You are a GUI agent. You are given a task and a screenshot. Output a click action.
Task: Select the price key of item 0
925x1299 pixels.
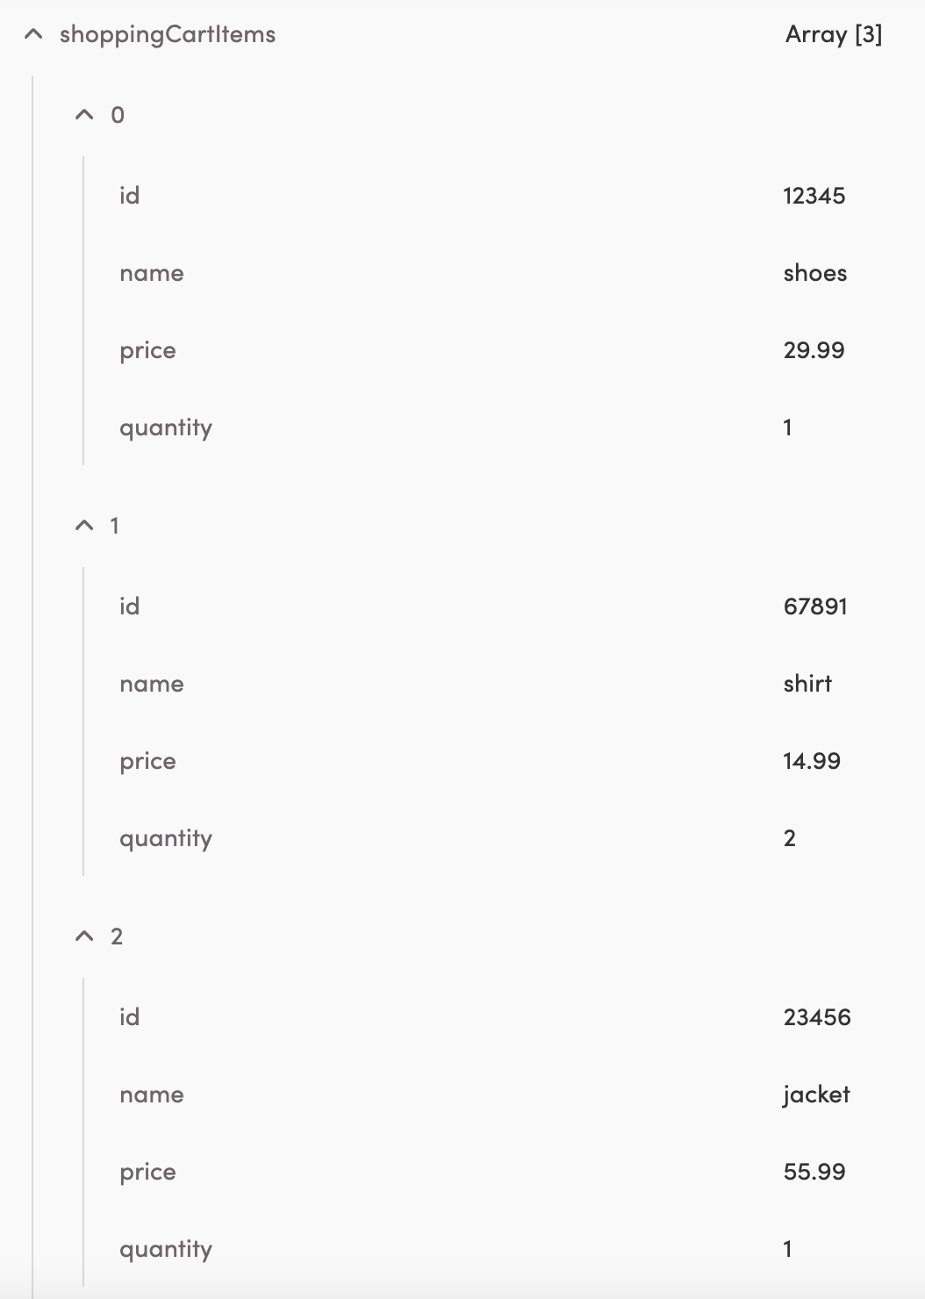point(147,350)
